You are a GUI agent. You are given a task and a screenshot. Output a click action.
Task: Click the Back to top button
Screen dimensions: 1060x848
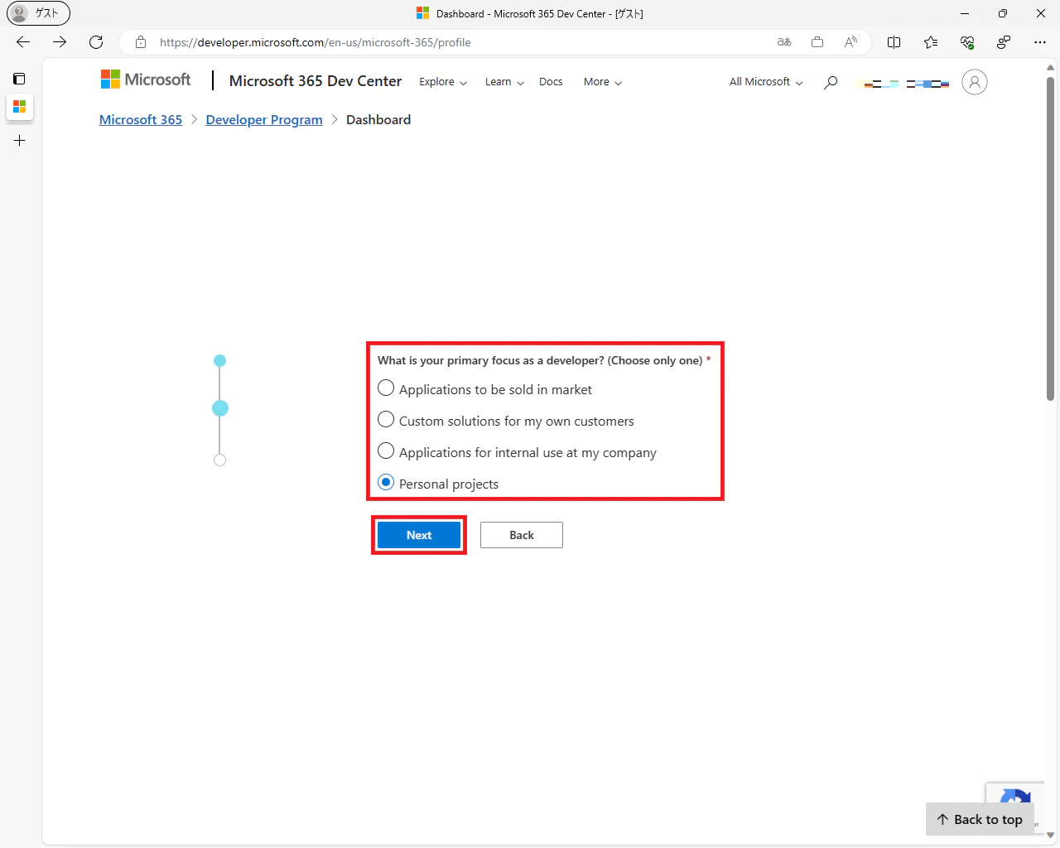(980, 819)
